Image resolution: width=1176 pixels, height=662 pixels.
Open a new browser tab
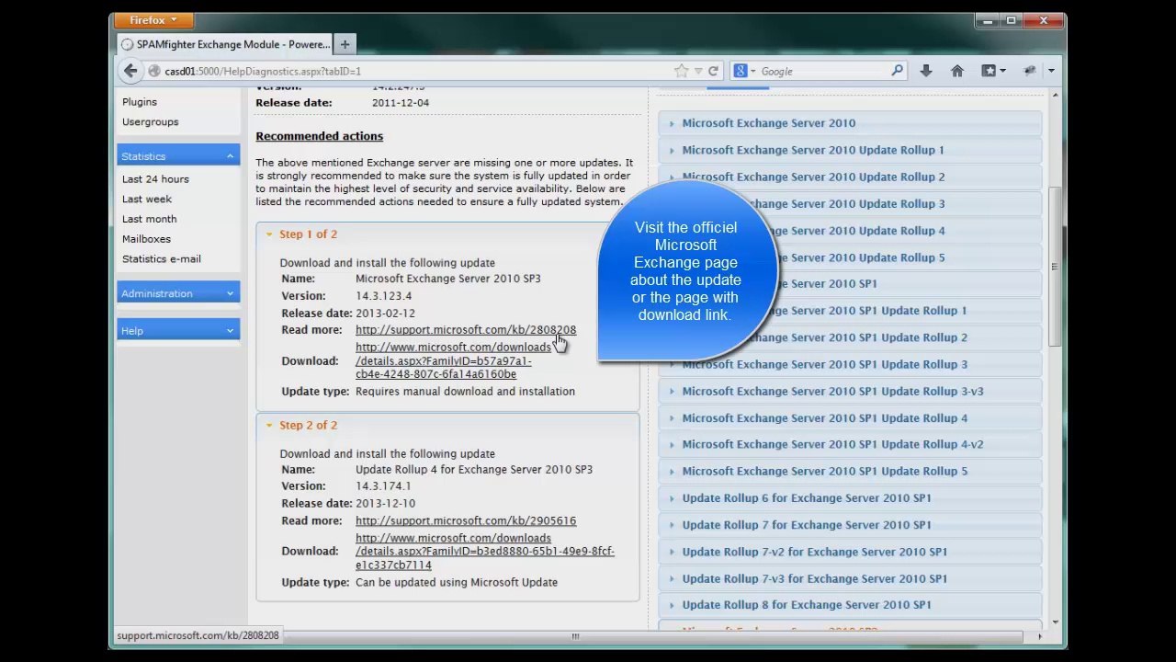[345, 44]
